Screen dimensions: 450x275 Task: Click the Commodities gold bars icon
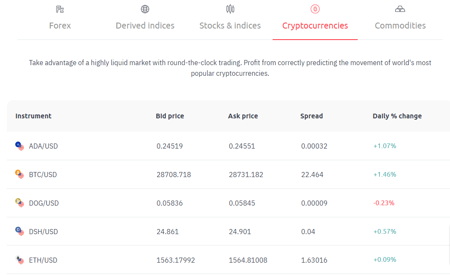pyautogui.click(x=400, y=9)
